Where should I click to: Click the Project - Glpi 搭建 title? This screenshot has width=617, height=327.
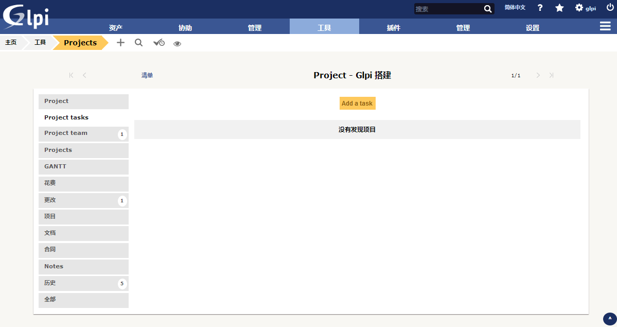pyautogui.click(x=352, y=75)
